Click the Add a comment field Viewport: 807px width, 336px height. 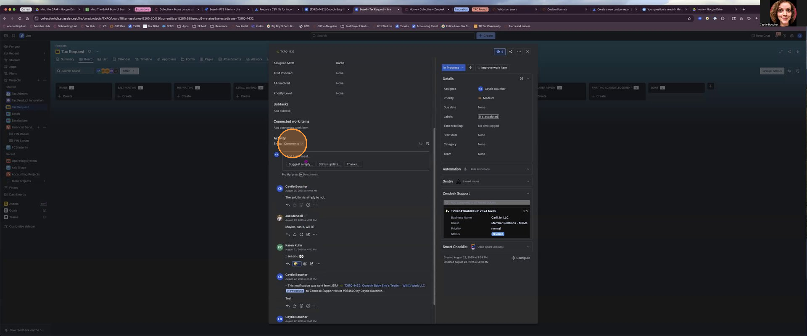[356, 156]
